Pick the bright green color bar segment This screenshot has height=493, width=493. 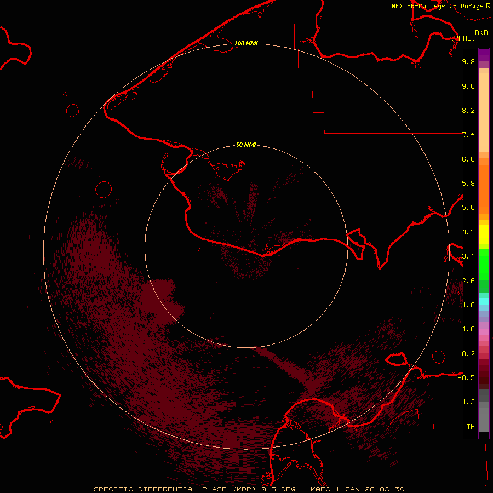click(x=484, y=265)
